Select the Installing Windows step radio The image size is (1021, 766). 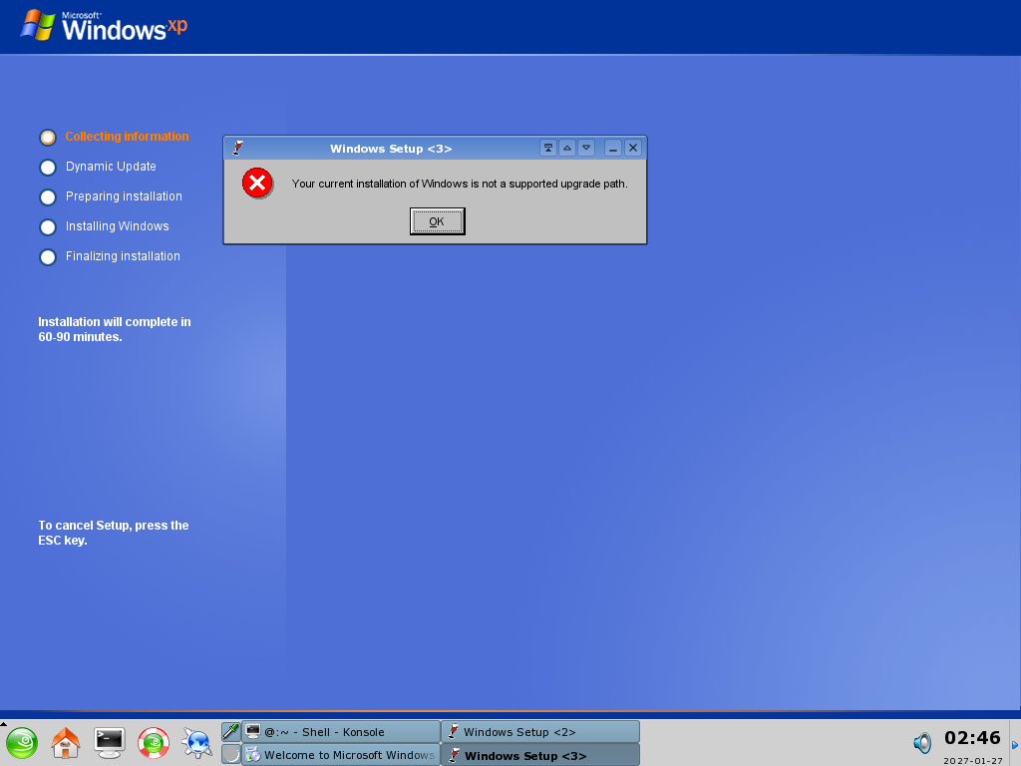[48, 227]
